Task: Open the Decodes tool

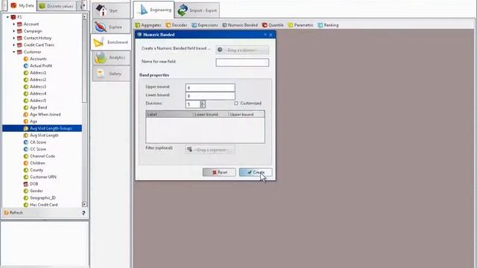Action: 177,25
